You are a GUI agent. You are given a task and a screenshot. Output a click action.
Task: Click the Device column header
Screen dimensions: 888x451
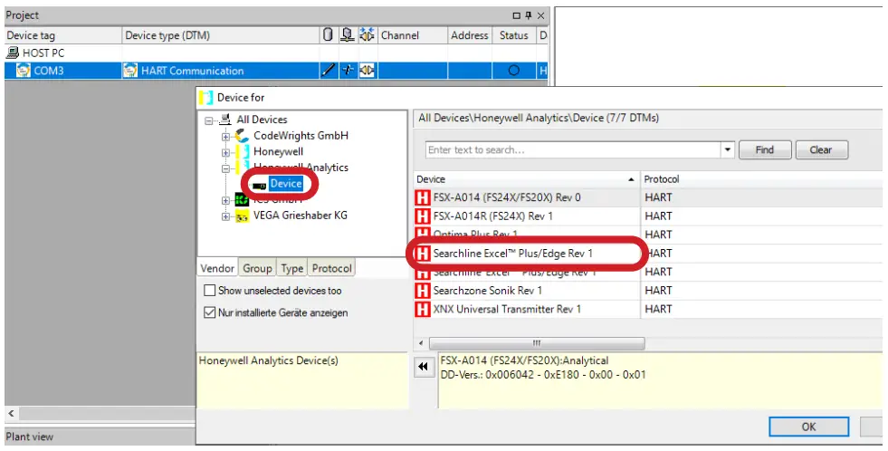527,179
